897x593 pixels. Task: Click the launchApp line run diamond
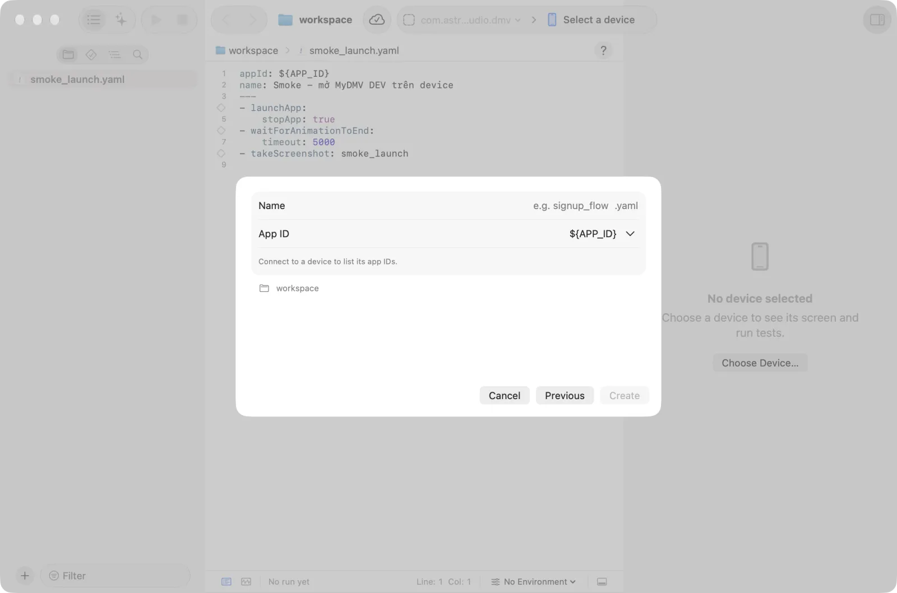[221, 108]
